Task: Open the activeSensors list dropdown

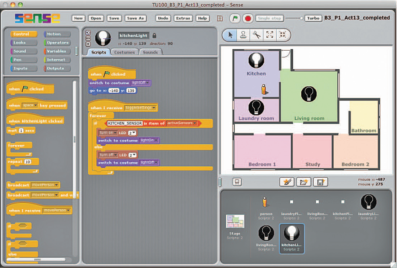Action: click(195, 124)
